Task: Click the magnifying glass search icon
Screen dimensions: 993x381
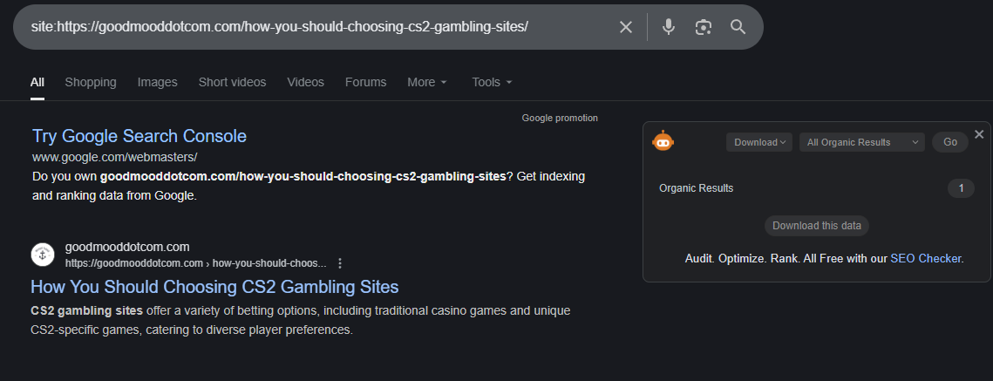Action: [738, 27]
